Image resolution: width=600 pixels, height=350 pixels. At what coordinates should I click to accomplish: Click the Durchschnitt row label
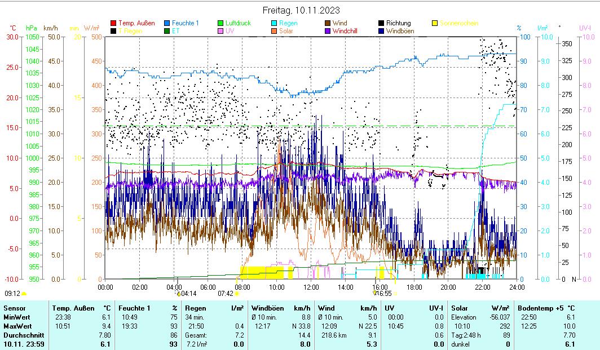point(23,335)
